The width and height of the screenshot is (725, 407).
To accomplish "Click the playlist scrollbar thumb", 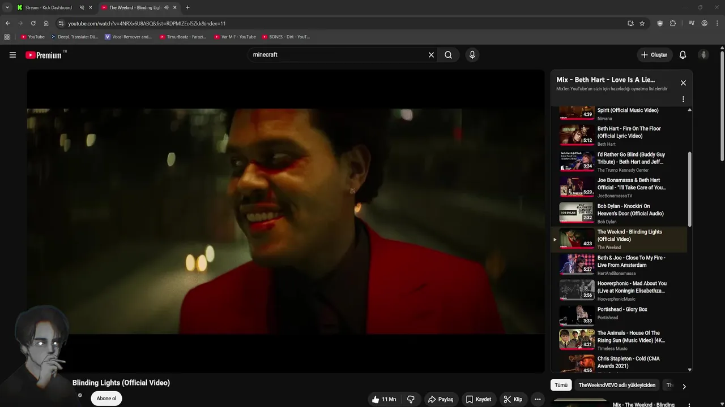I will tap(689, 189).
